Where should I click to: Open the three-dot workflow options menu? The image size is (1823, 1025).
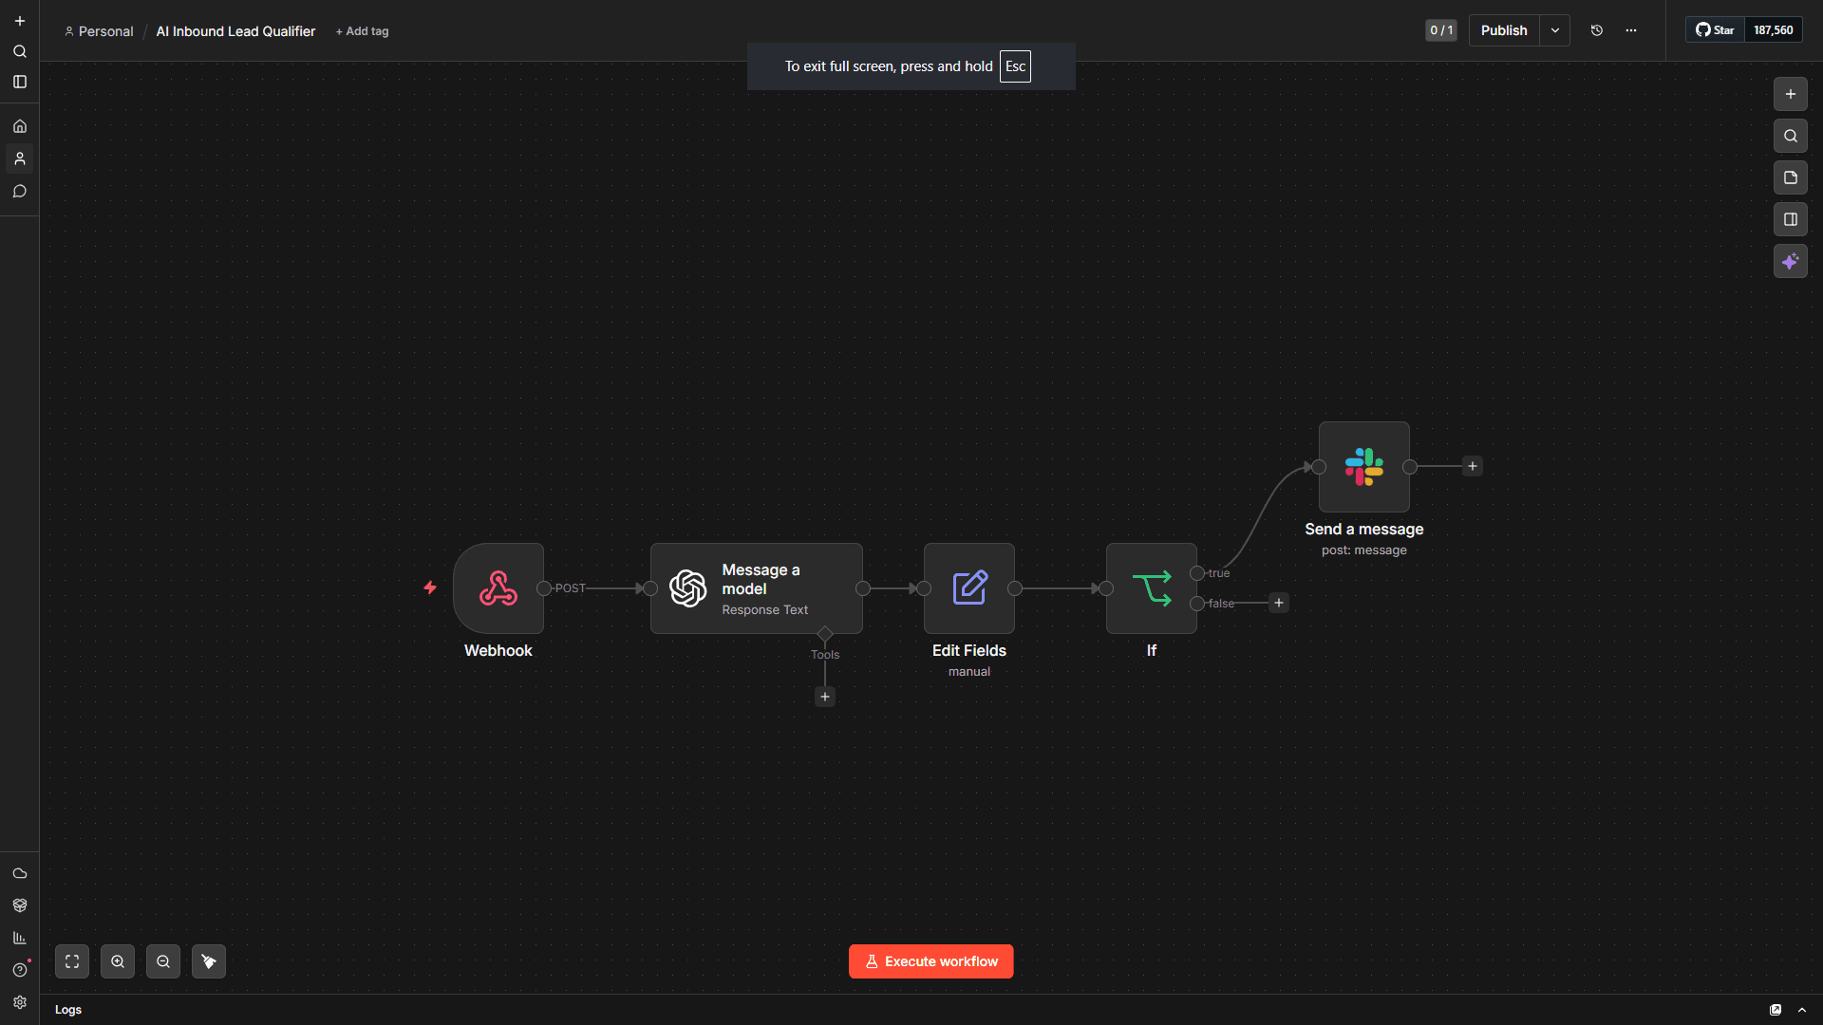(x=1631, y=30)
